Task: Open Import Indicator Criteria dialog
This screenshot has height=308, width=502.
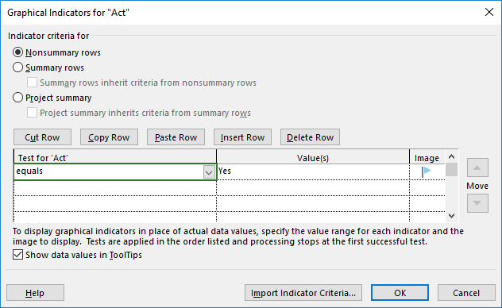Action: click(303, 293)
